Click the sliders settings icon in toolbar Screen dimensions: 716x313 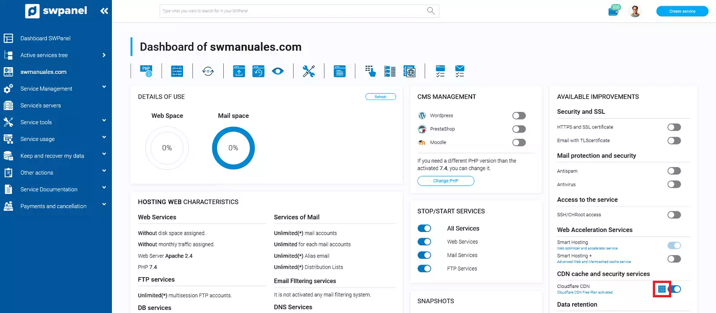coord(177,71)
